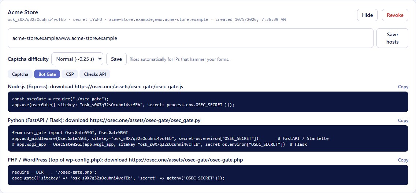
Task: Open the Captcha difficulty dropdown
Action: tap(77, 59)
